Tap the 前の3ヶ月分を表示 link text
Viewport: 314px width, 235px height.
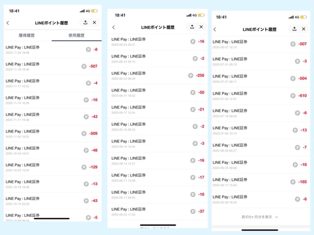pos(257,217)
